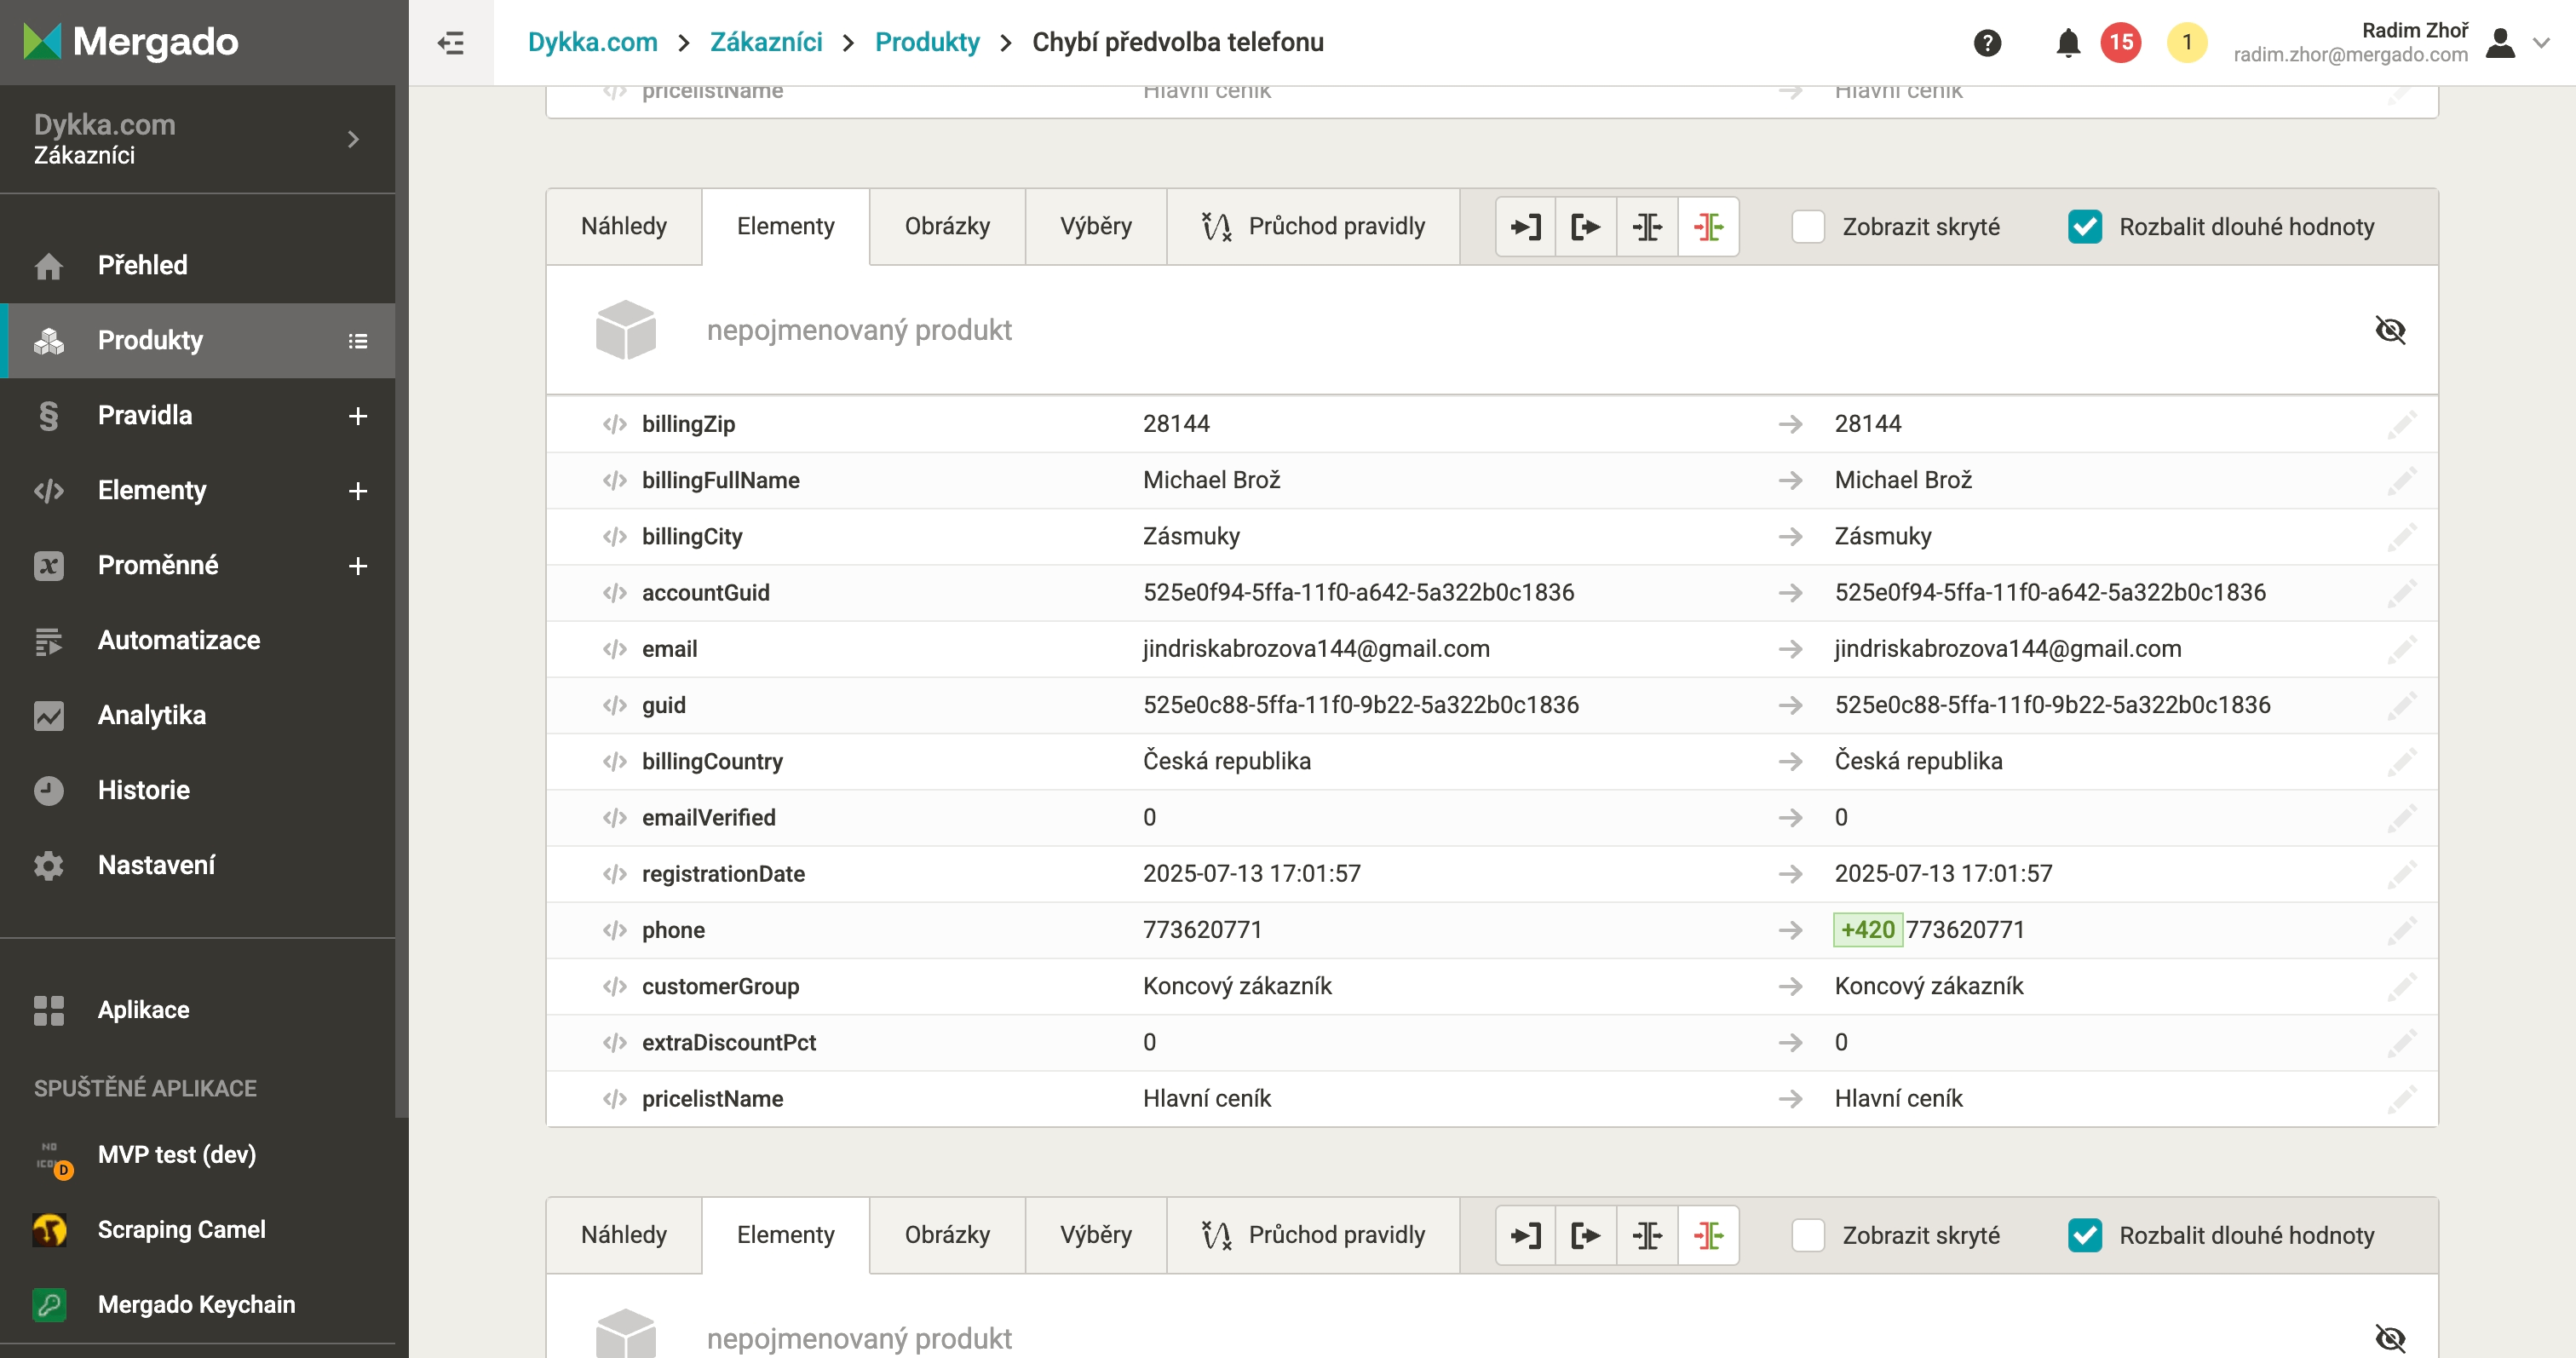This screenshot has height=1358, width=2576.
Task: Hide the first unnamed product via the crossed-eye icon
Action: tap(2390, 330)
